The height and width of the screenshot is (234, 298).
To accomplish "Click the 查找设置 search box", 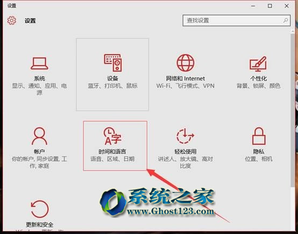I will (x=237, y=20).
